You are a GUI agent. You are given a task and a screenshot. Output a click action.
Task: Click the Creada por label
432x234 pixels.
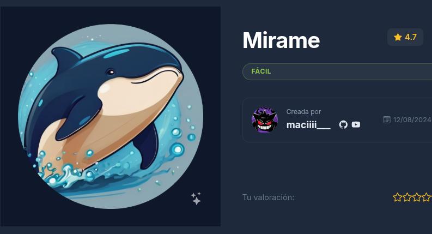coord(303,112)
